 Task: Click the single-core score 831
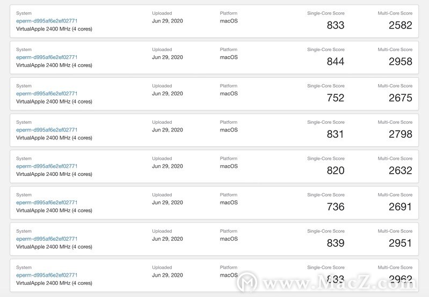pyautogui.click(x=336, y=134)
